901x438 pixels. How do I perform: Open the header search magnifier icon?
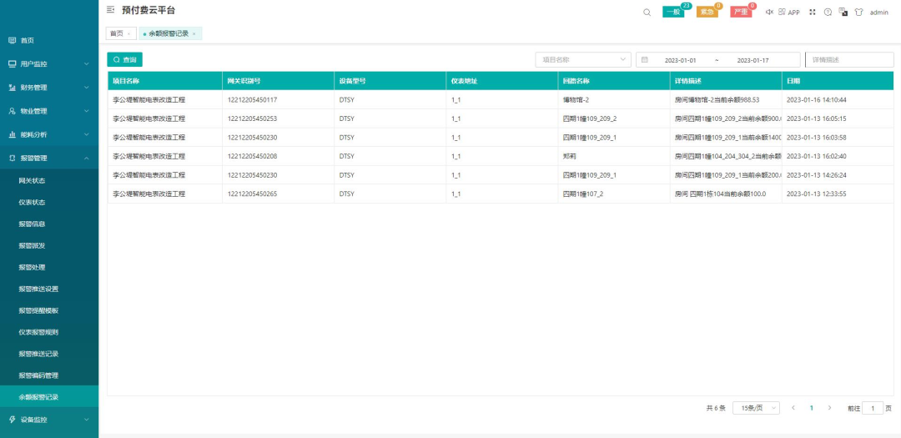[x=647, y=12]
